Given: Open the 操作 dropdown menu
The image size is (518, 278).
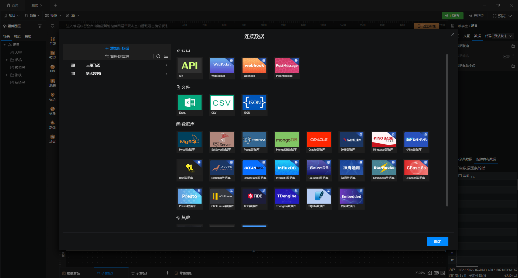Looking at the screenshot, I should [53, 16].
